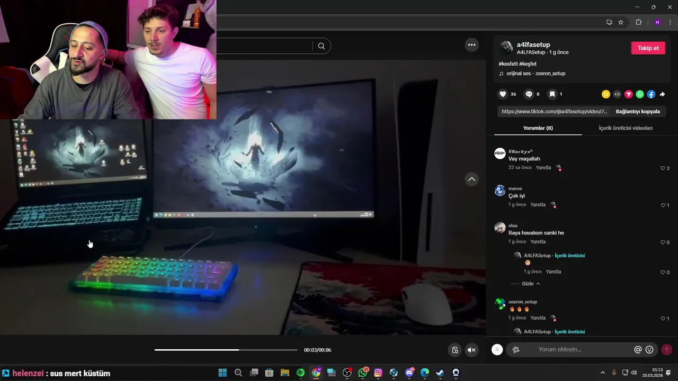Open the Chrome three-dot menu
Screen dimensions: 678x381
(670, 22)
